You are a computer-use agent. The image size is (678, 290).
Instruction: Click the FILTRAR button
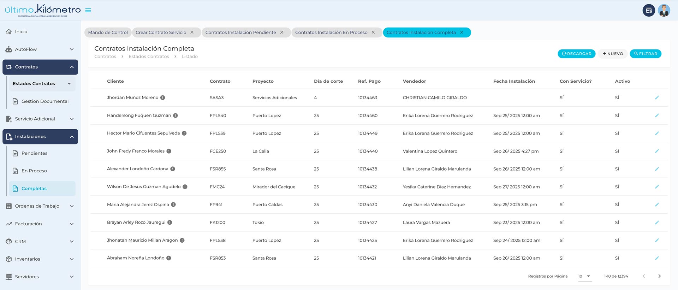pos(645,54)
